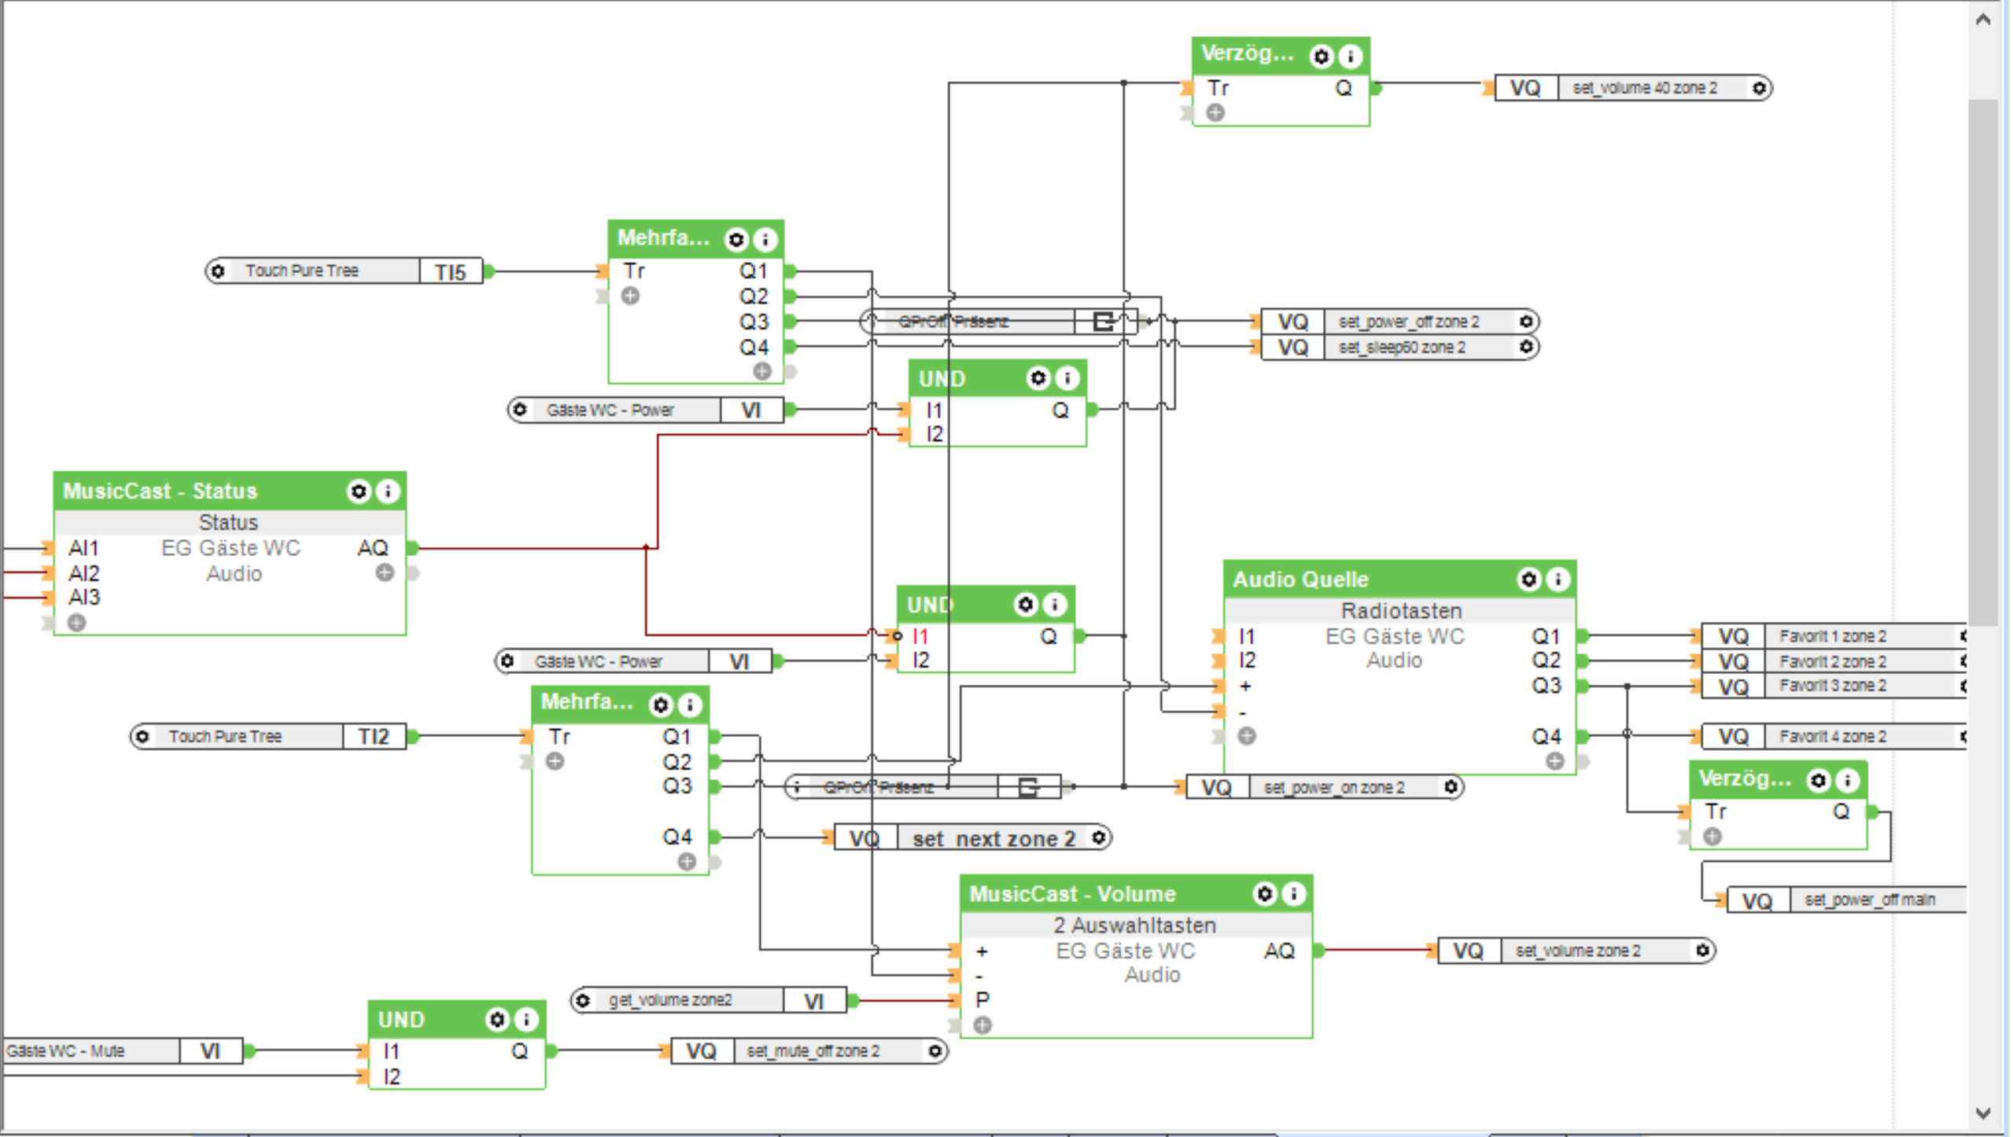Click gear icon on set_volume 40 zone 2

pyautogui.click(x=1760, y=88)
